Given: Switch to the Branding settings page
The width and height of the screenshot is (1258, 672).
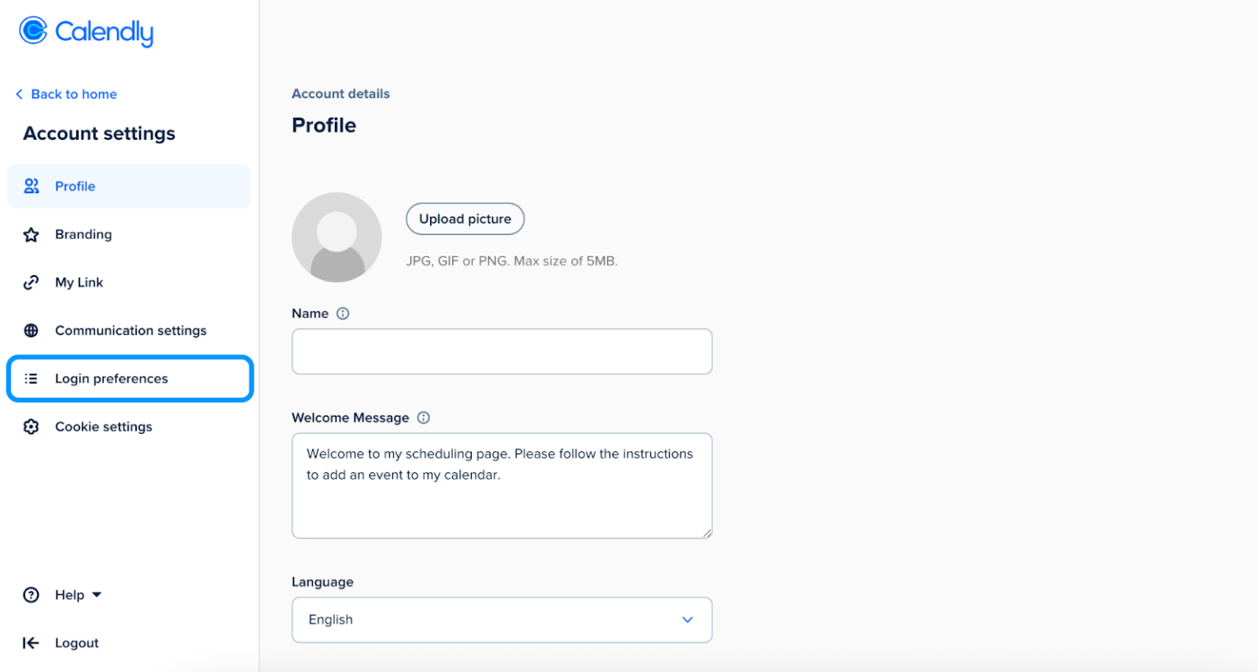Looking at the screenshot, I should click(x=83, y=234).
